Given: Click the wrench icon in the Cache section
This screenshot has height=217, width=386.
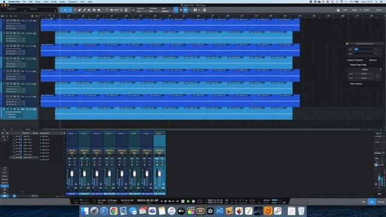Looking at the screenshot, I should tap(381, 69).
